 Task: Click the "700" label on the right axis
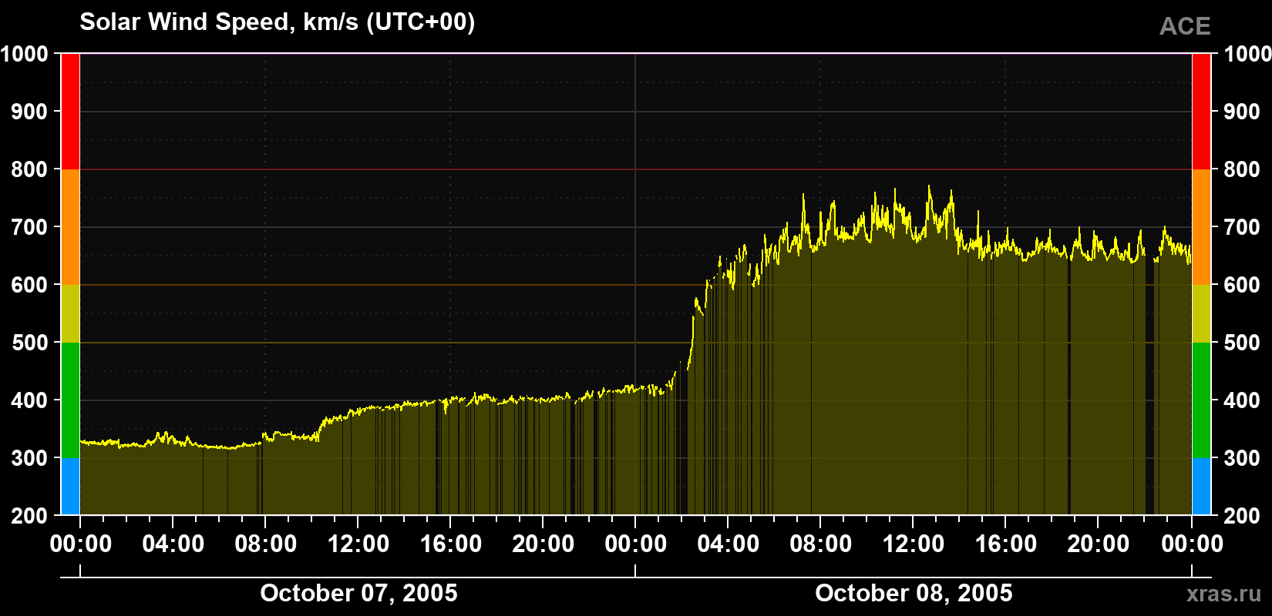(x=1242, y=227)
